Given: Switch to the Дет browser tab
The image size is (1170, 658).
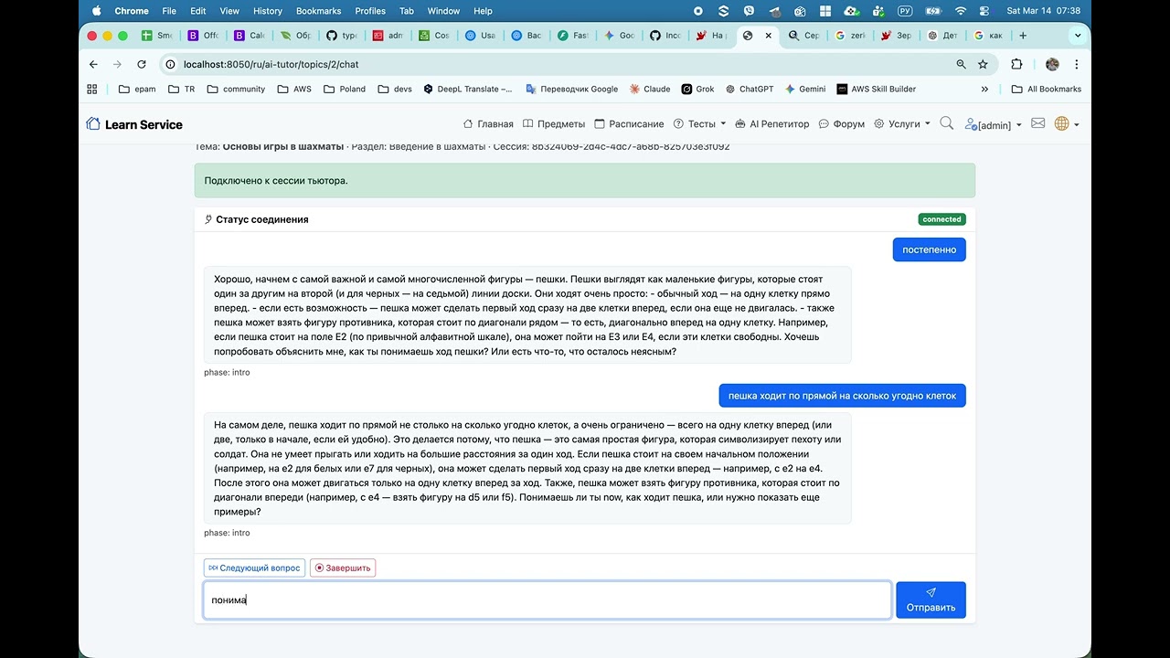Looking at the screenshot, I should [942, 36].
